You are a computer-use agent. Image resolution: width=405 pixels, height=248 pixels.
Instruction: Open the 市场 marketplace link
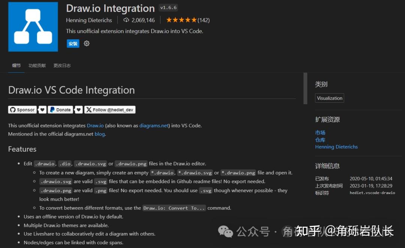pos(320,132)
